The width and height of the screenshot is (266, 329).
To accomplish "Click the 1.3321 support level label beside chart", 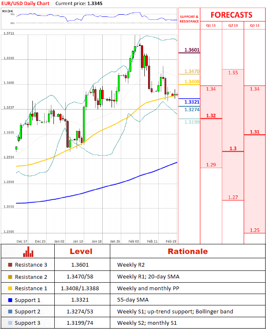I will pyautogui.click(x=192, y=102).
